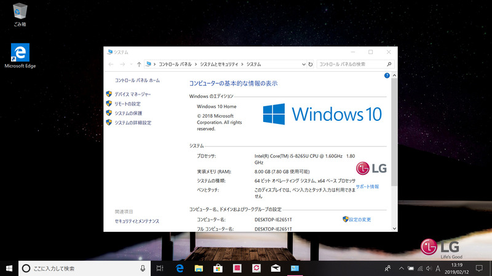Image resolution: width=492 pixels, height=276 pixels.
Task: Open セキュリティとメンテナンス link
Action: click(137, 221)
